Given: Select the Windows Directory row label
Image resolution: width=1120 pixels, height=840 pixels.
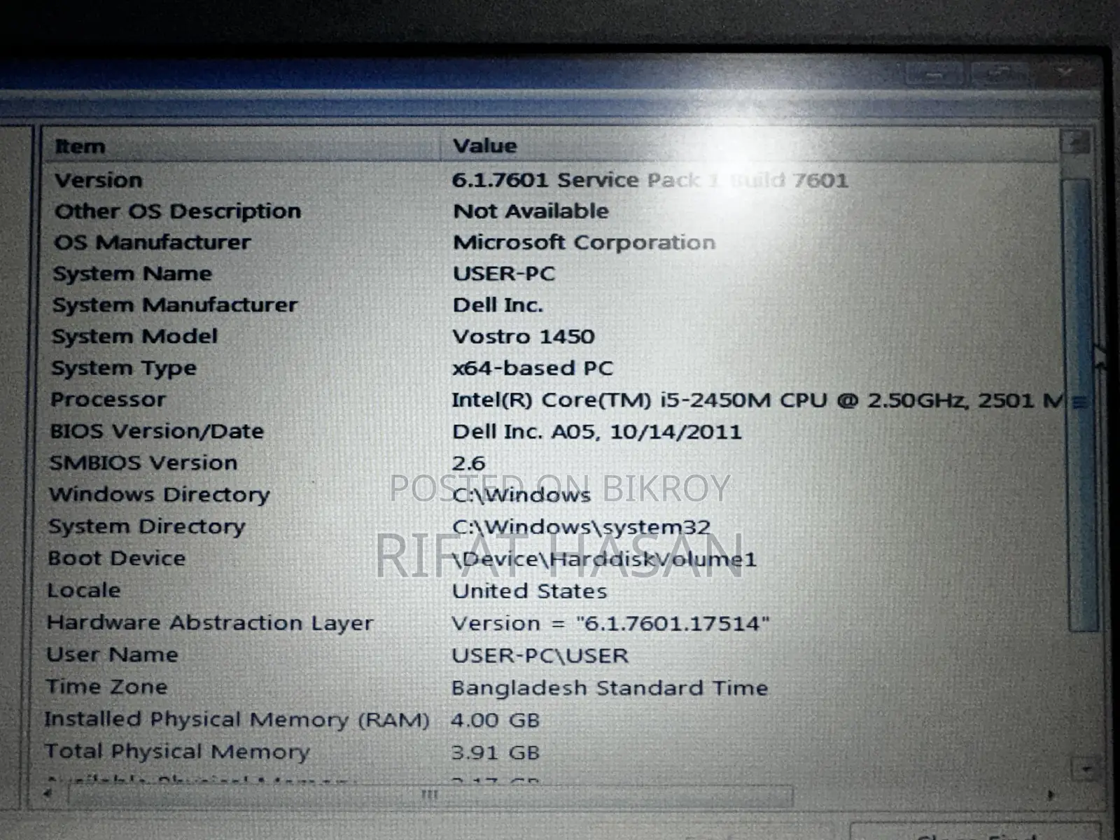Looking at the screenshot, I should tap(160, 495).
